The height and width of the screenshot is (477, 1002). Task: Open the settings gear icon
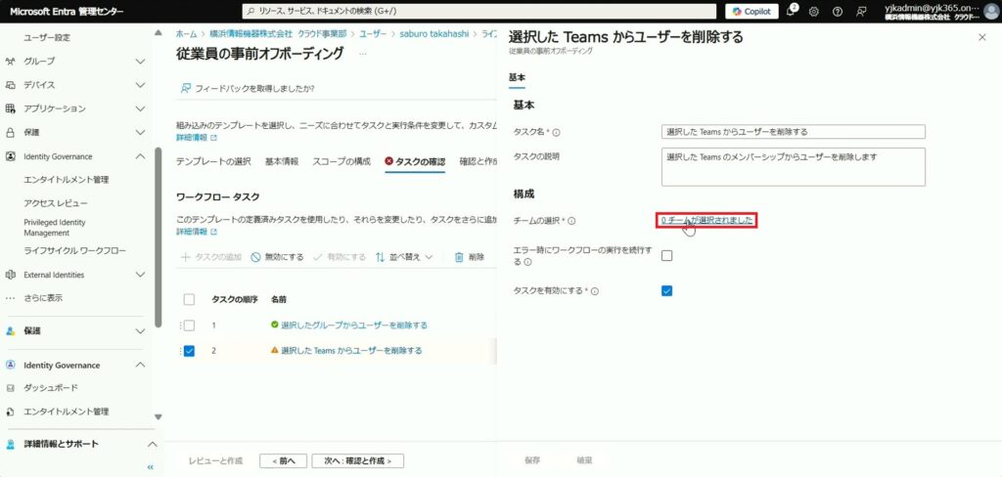coord(813,12)
